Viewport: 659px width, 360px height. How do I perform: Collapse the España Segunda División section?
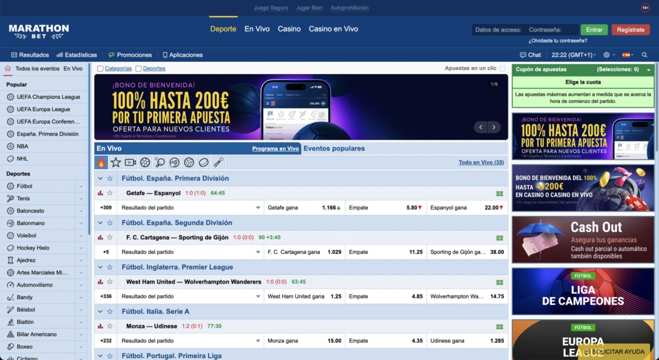point(100,223)
